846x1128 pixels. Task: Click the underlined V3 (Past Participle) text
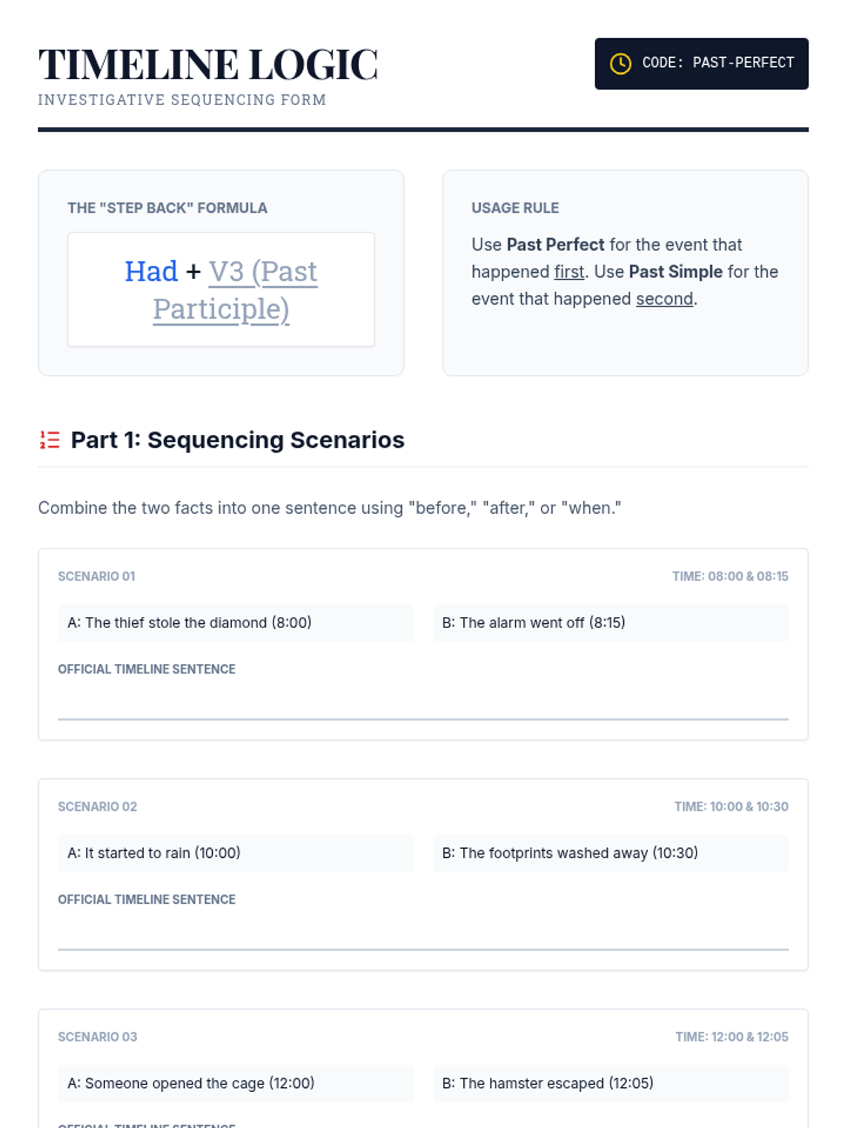(x=235, y=290)
